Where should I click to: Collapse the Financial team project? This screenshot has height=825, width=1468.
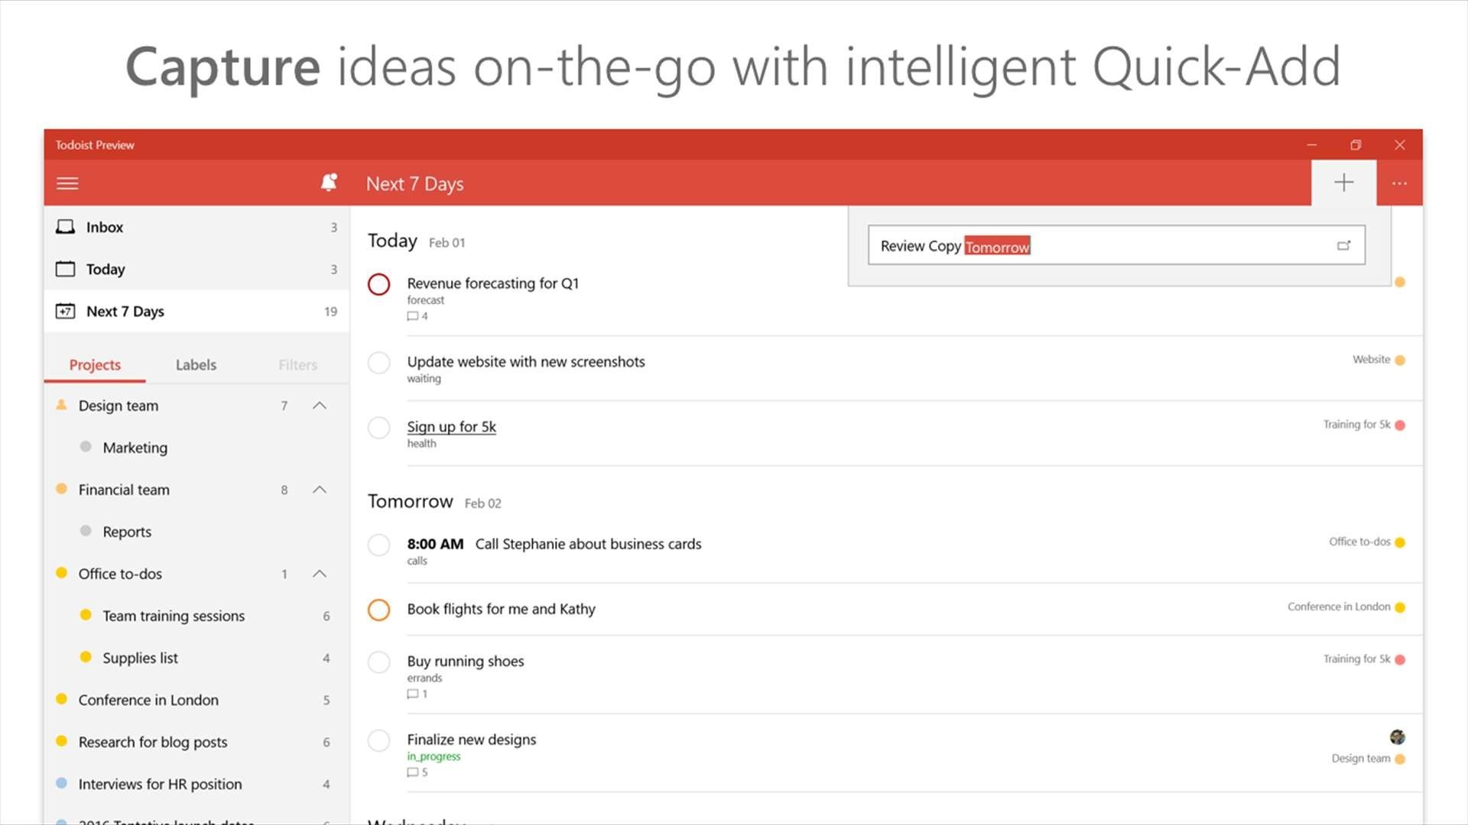pyautogui.click(x=320, y=490)
